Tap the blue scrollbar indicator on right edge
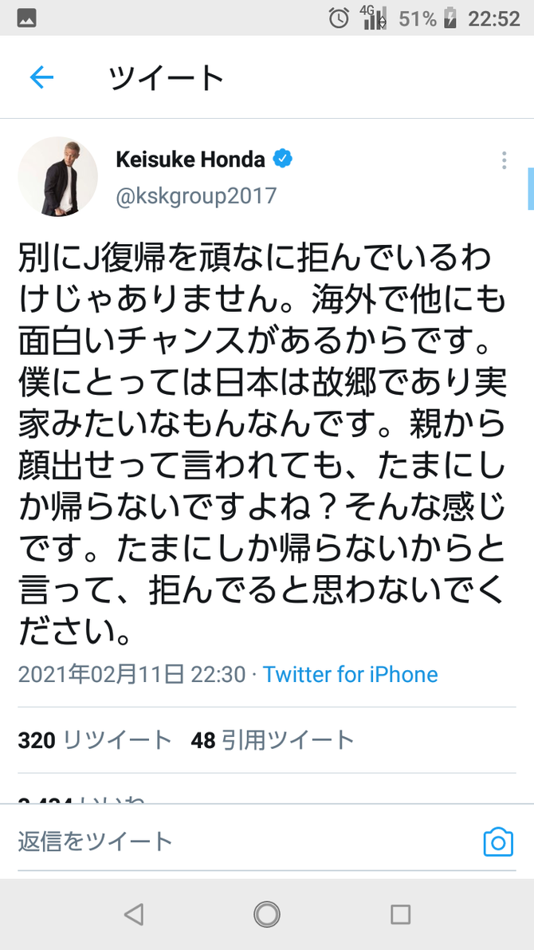This screenshot has height=950, width=534. pyautogui.click(x=531, y=189)
